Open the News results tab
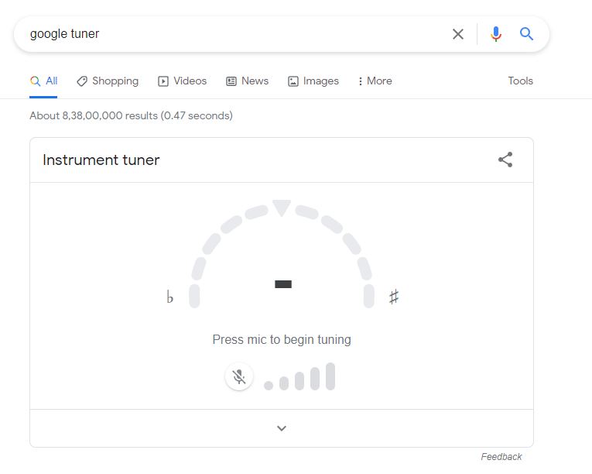Screen dimensions: 592x474 coord(248,81)
